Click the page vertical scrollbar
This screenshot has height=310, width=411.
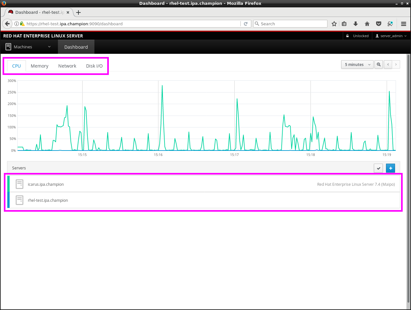[x=408, y=178]
